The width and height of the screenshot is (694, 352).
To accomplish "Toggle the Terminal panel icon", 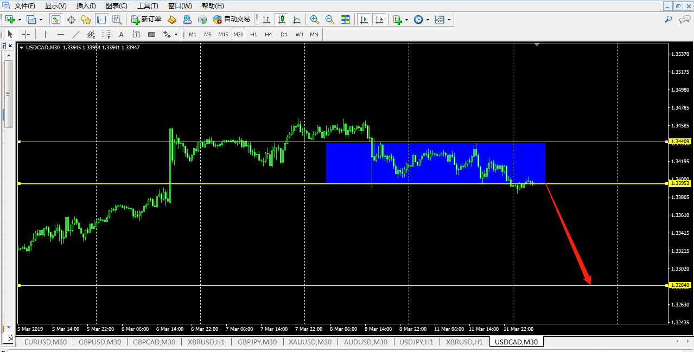I will pos(101,20).
